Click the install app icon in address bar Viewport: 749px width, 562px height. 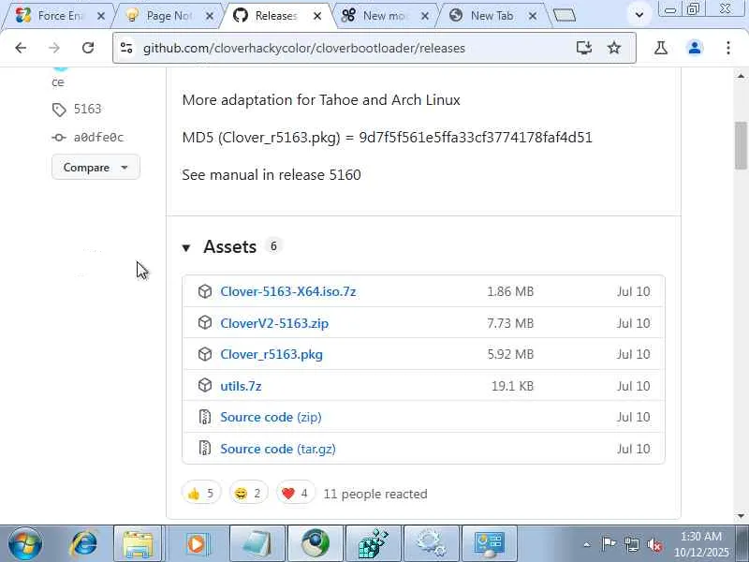(x=584, y=48)
